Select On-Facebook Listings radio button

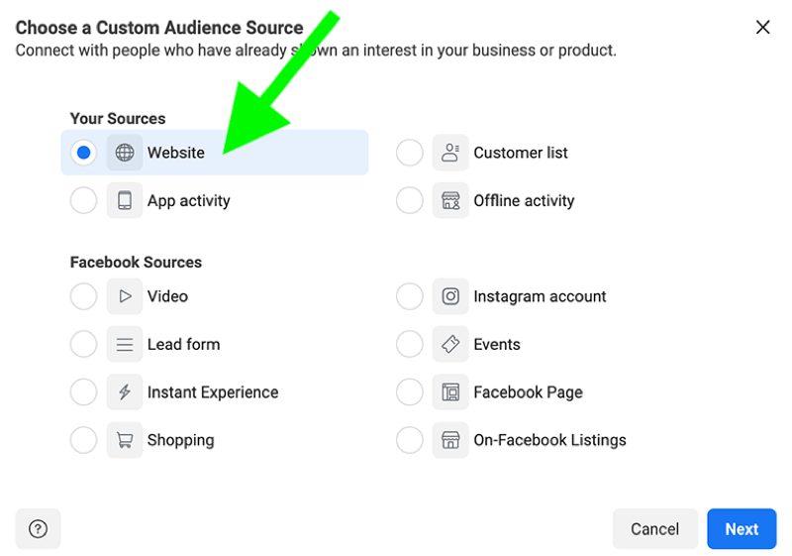coord(410,440)
